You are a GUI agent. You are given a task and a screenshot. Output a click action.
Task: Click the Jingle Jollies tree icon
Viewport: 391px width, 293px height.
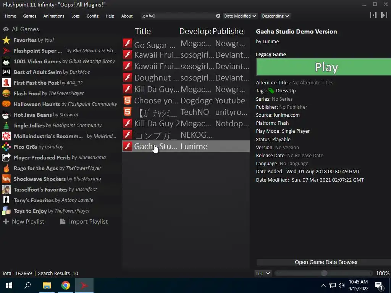click(x=6, y=126)
